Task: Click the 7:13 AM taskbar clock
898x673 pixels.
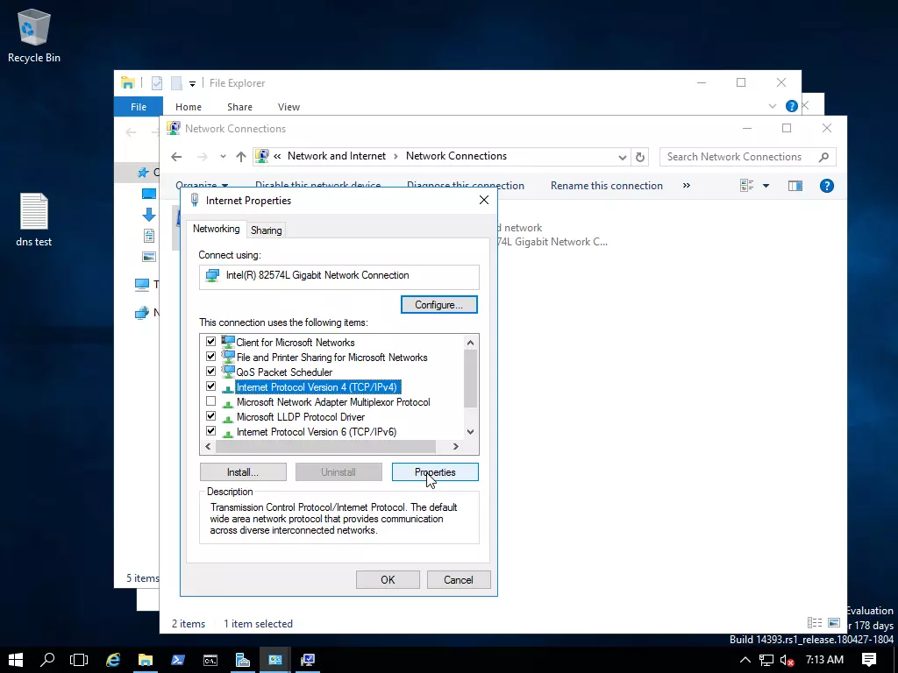Action: (x=824, y=660)
